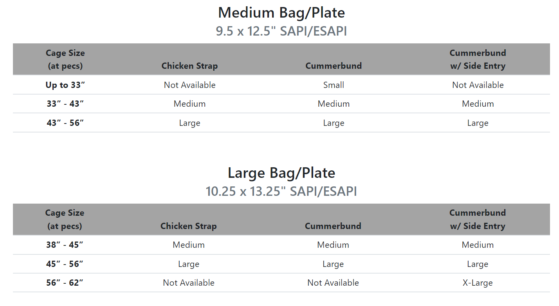
Task: Select the "56″ - 62″" cage size row label
Action: (65, 283)
